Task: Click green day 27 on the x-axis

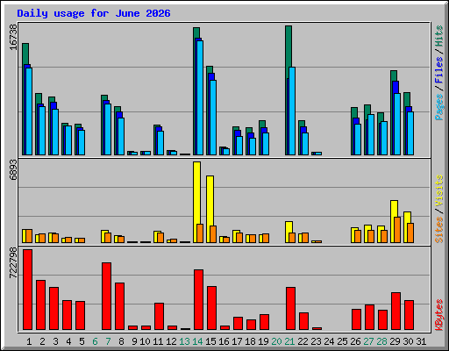Action: (x=368, y=341)
